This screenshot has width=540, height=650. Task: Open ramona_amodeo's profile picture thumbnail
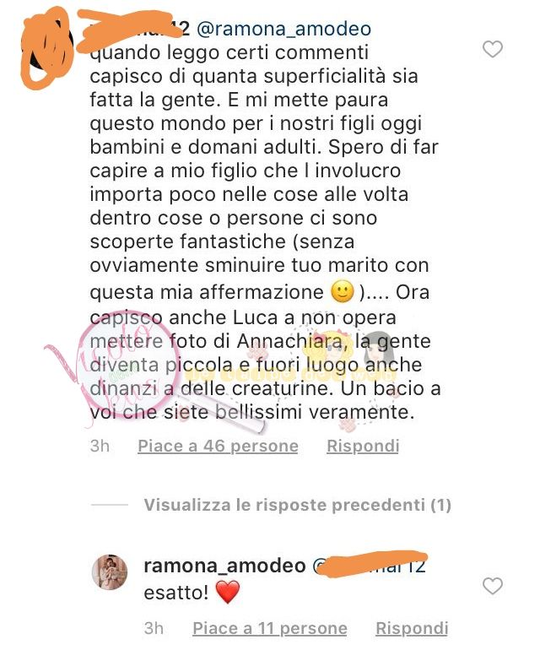(x=110, y=571)
